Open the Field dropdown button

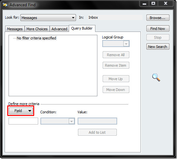pos(21,111)
